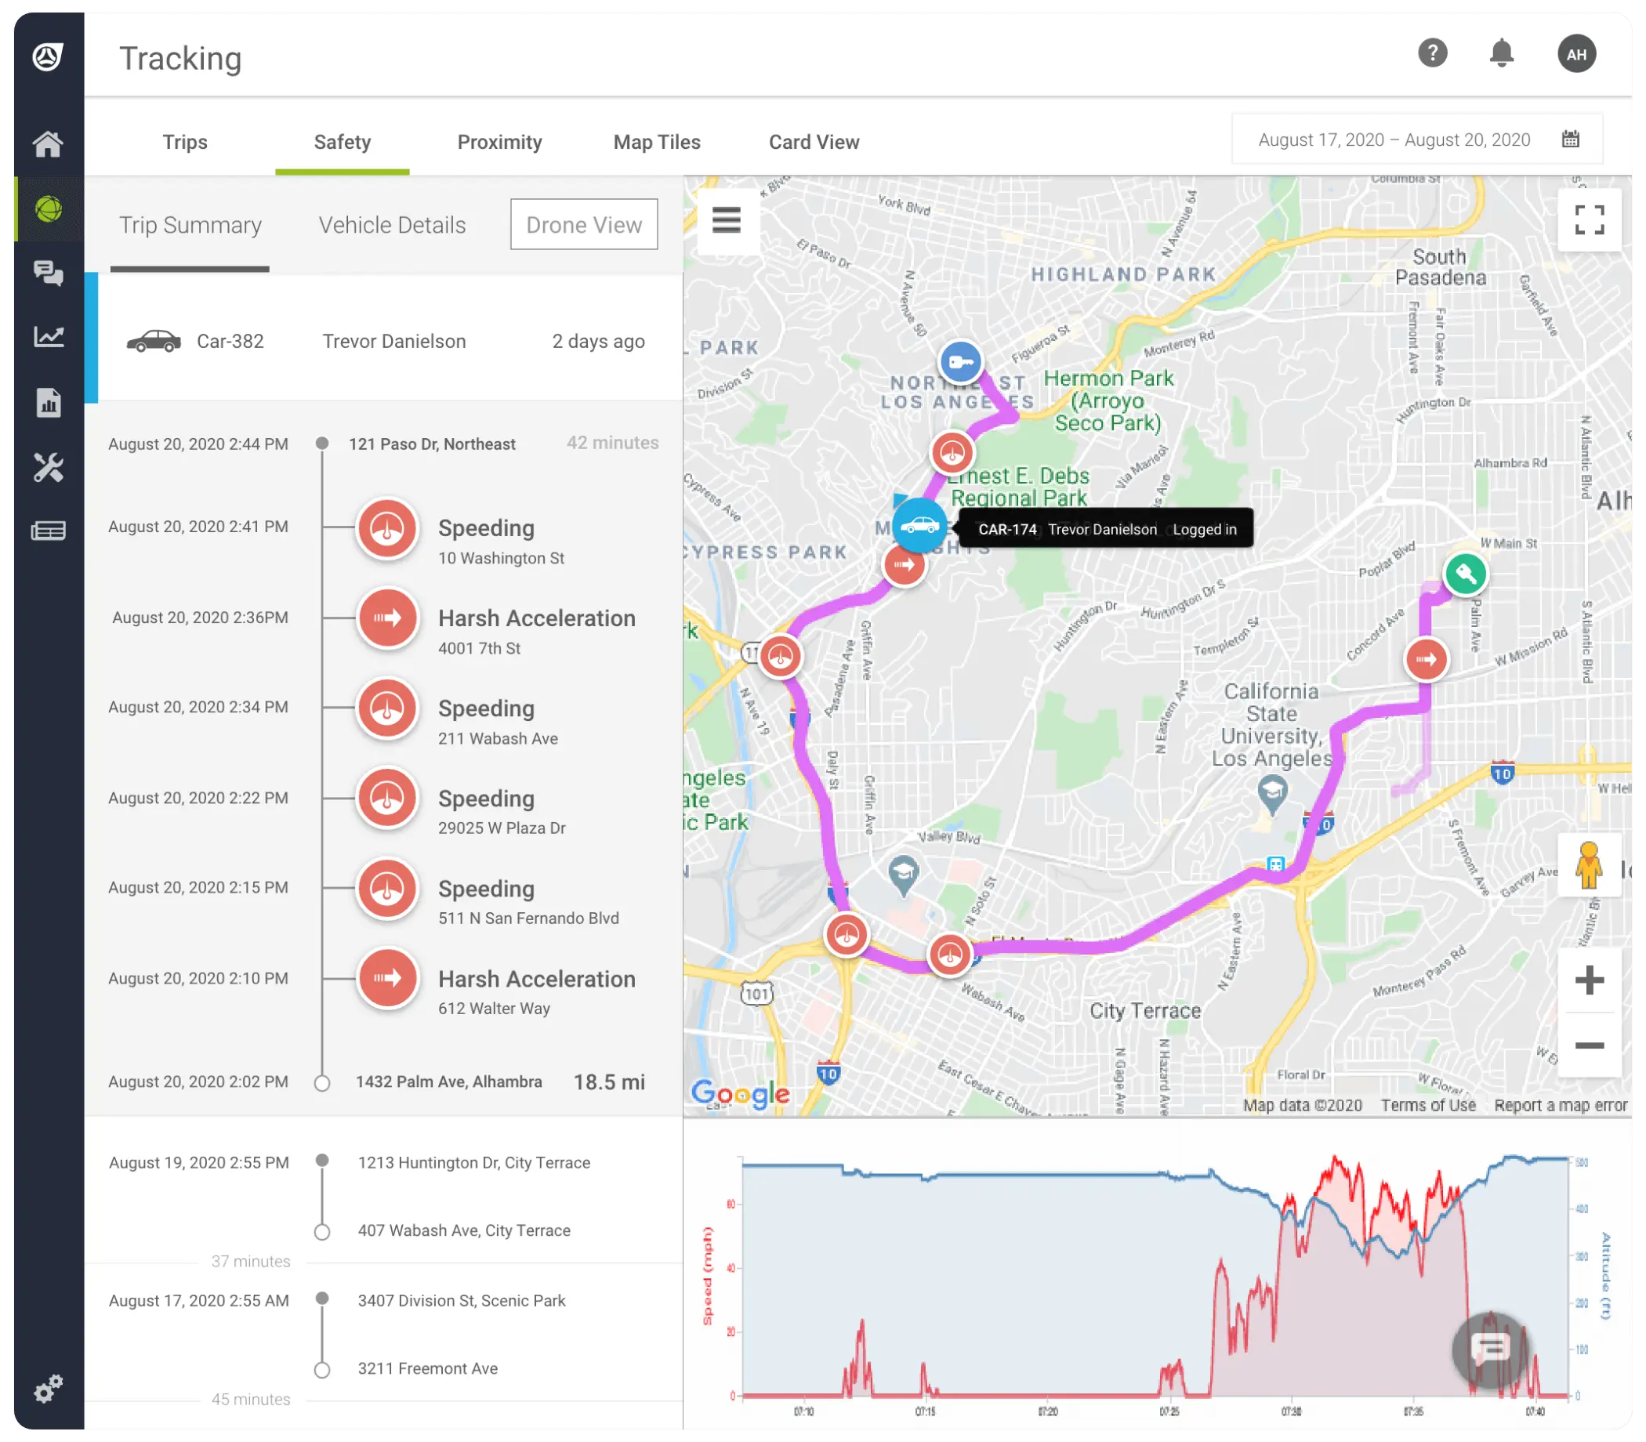The image size is (1646, 1442).
Task: Open Reports via the sidebar document icon
Action: coord(49,404)
